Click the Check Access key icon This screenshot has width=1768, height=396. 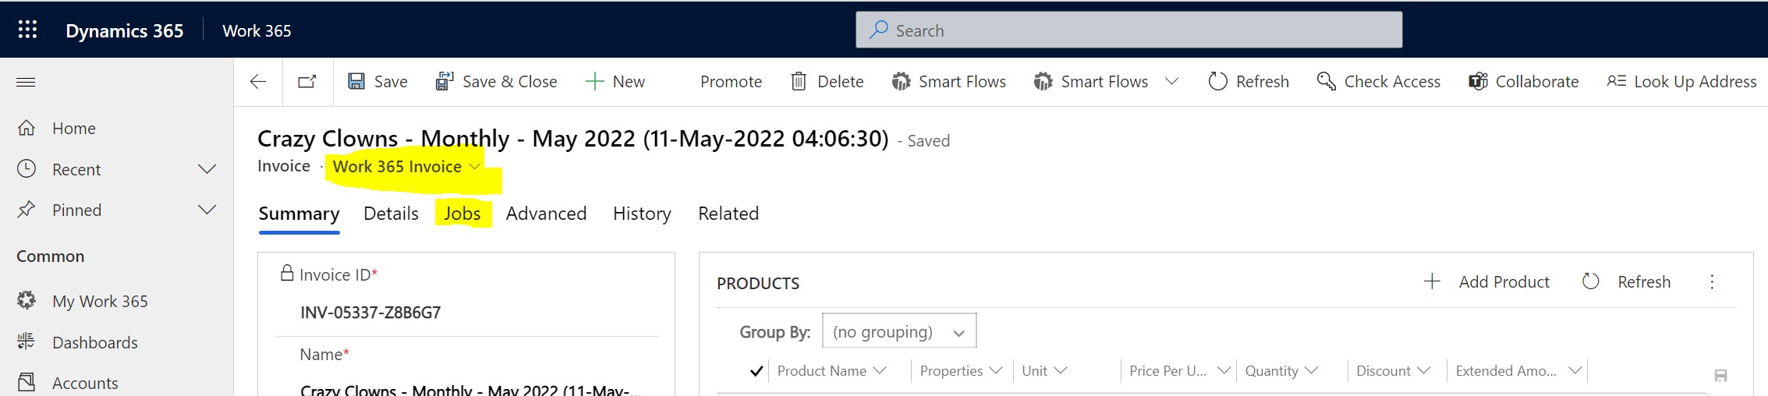coord(1326,82)
